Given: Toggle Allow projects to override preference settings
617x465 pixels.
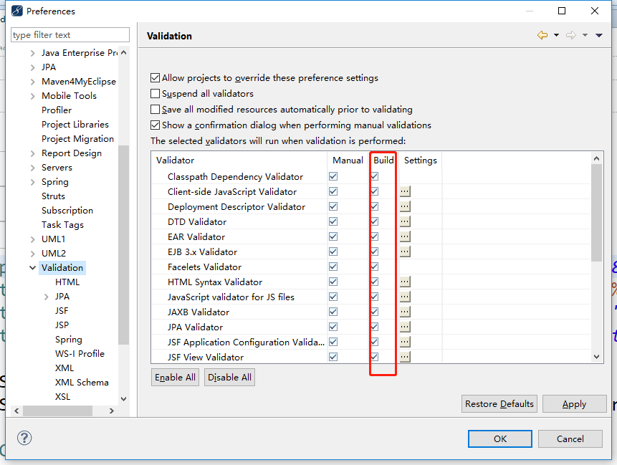Looking at the screenshot, I should pyautogui.click(x=155, y=77).
